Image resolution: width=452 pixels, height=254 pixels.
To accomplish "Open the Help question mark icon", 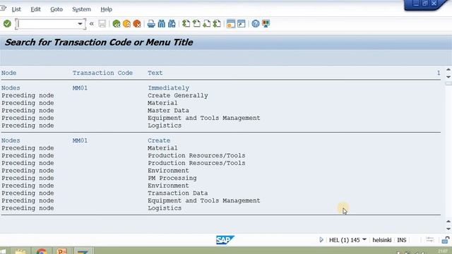I will (256, 23).
